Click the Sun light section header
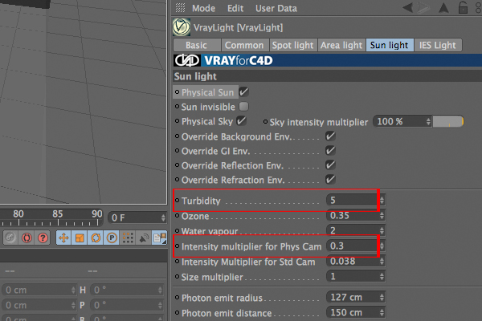The height and width of the screenshot is (321, 482). [328, 76]
